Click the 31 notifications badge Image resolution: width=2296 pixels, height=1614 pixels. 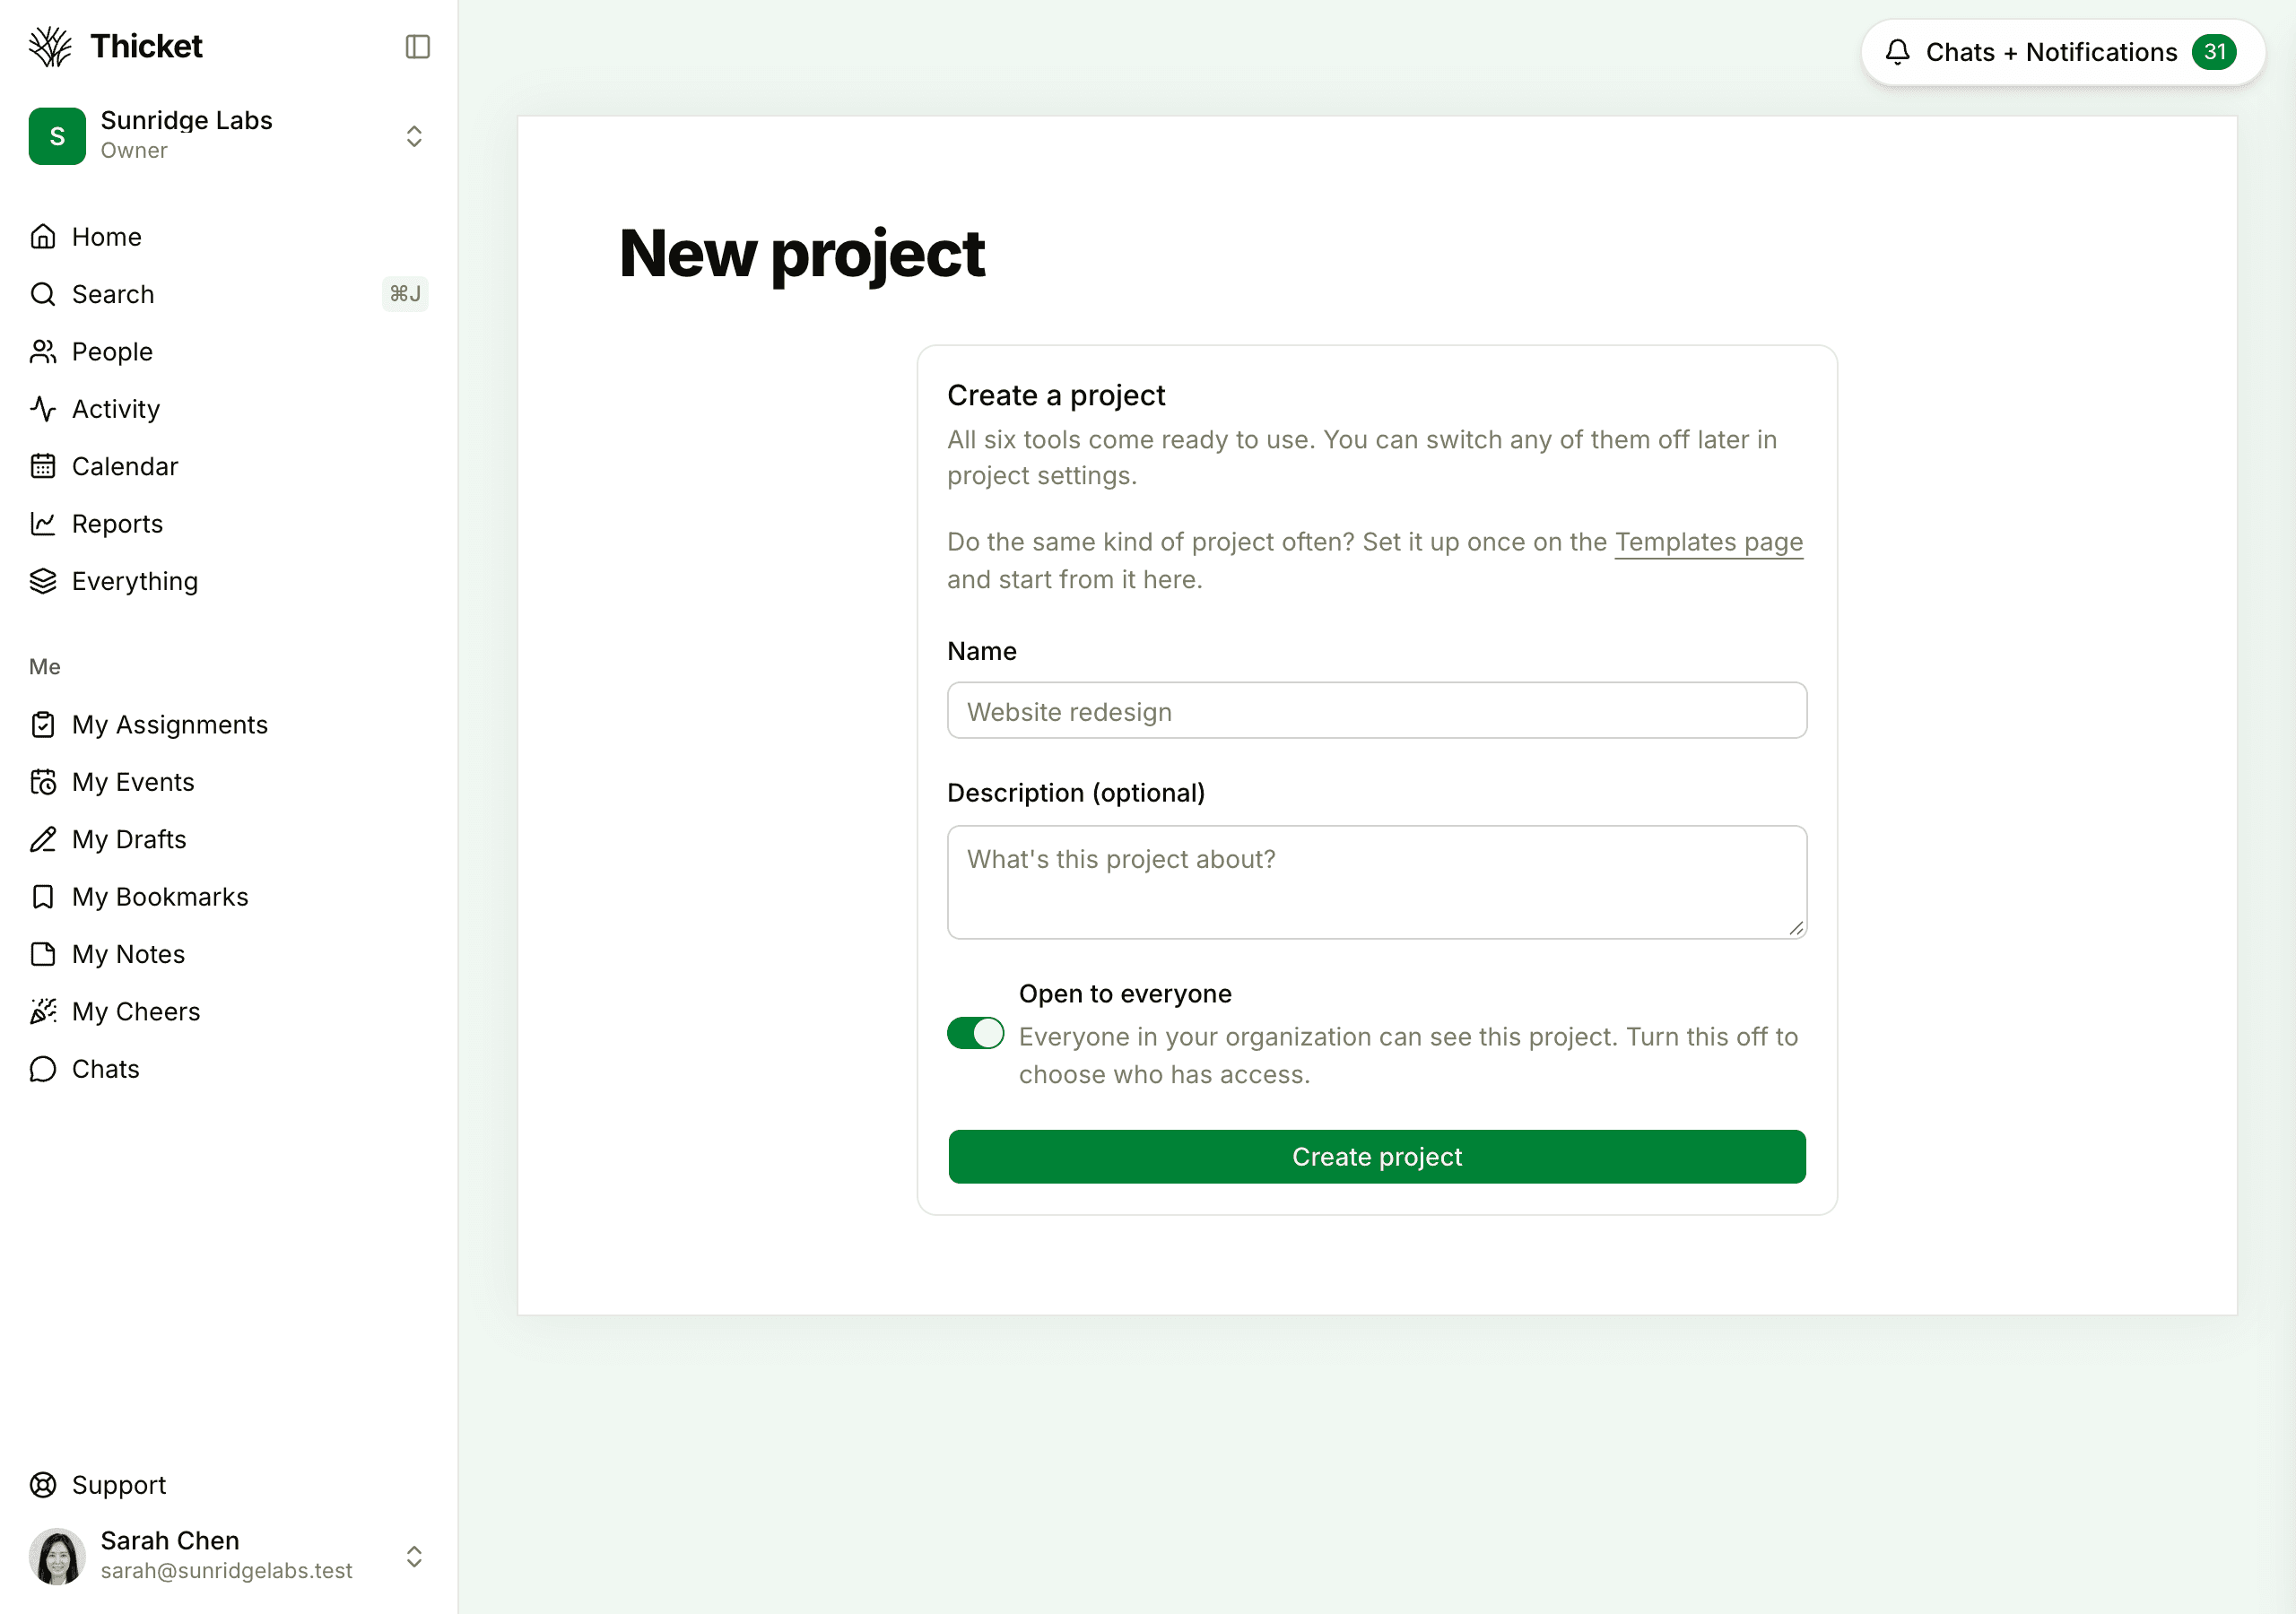2213,52
